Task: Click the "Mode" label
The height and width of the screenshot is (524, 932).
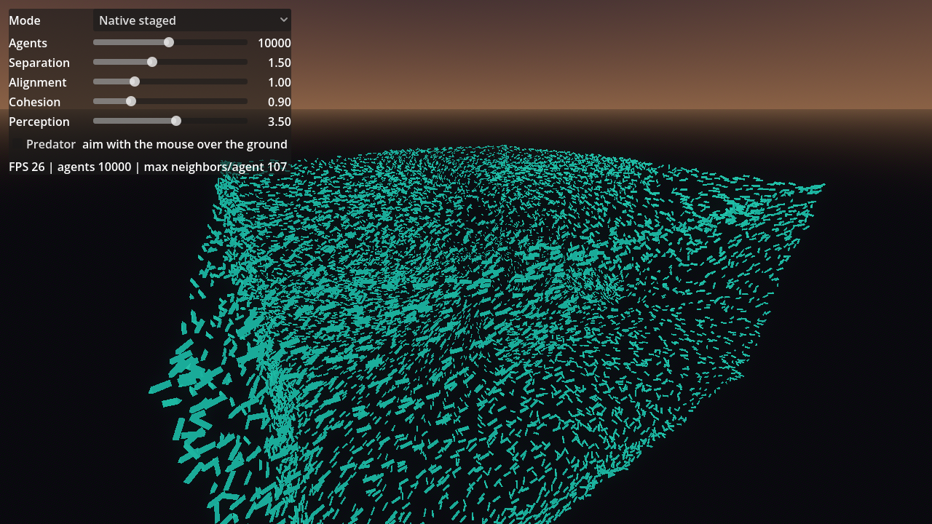Action: [x=25, y=20]
